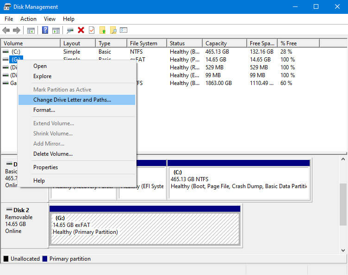Choose Delete Volume... in the context menu
Screen dimensions: 348x275
pyautogui.click(x=77, y=154)
